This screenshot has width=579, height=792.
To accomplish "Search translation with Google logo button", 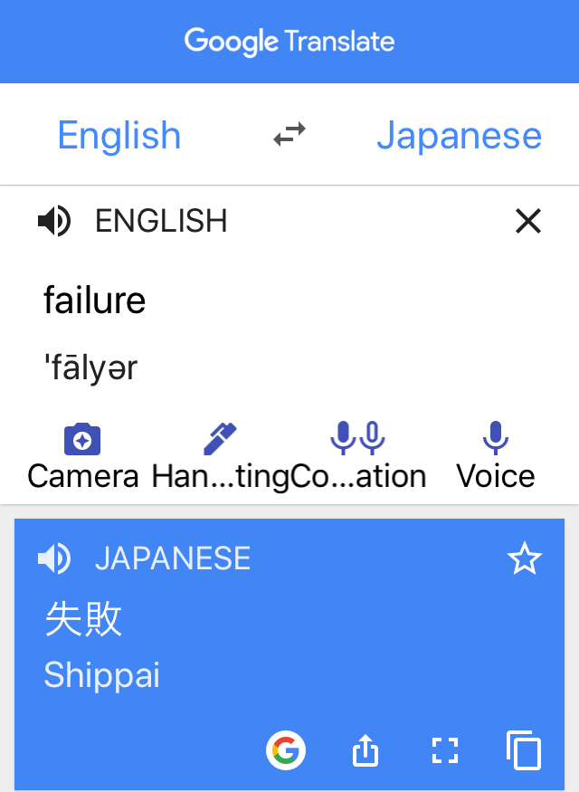I will [x=286, y=750].
